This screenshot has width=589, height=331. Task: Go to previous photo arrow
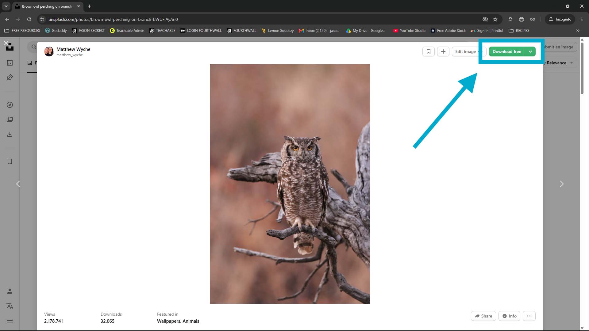pyautogui.click(x=18, y=184)
